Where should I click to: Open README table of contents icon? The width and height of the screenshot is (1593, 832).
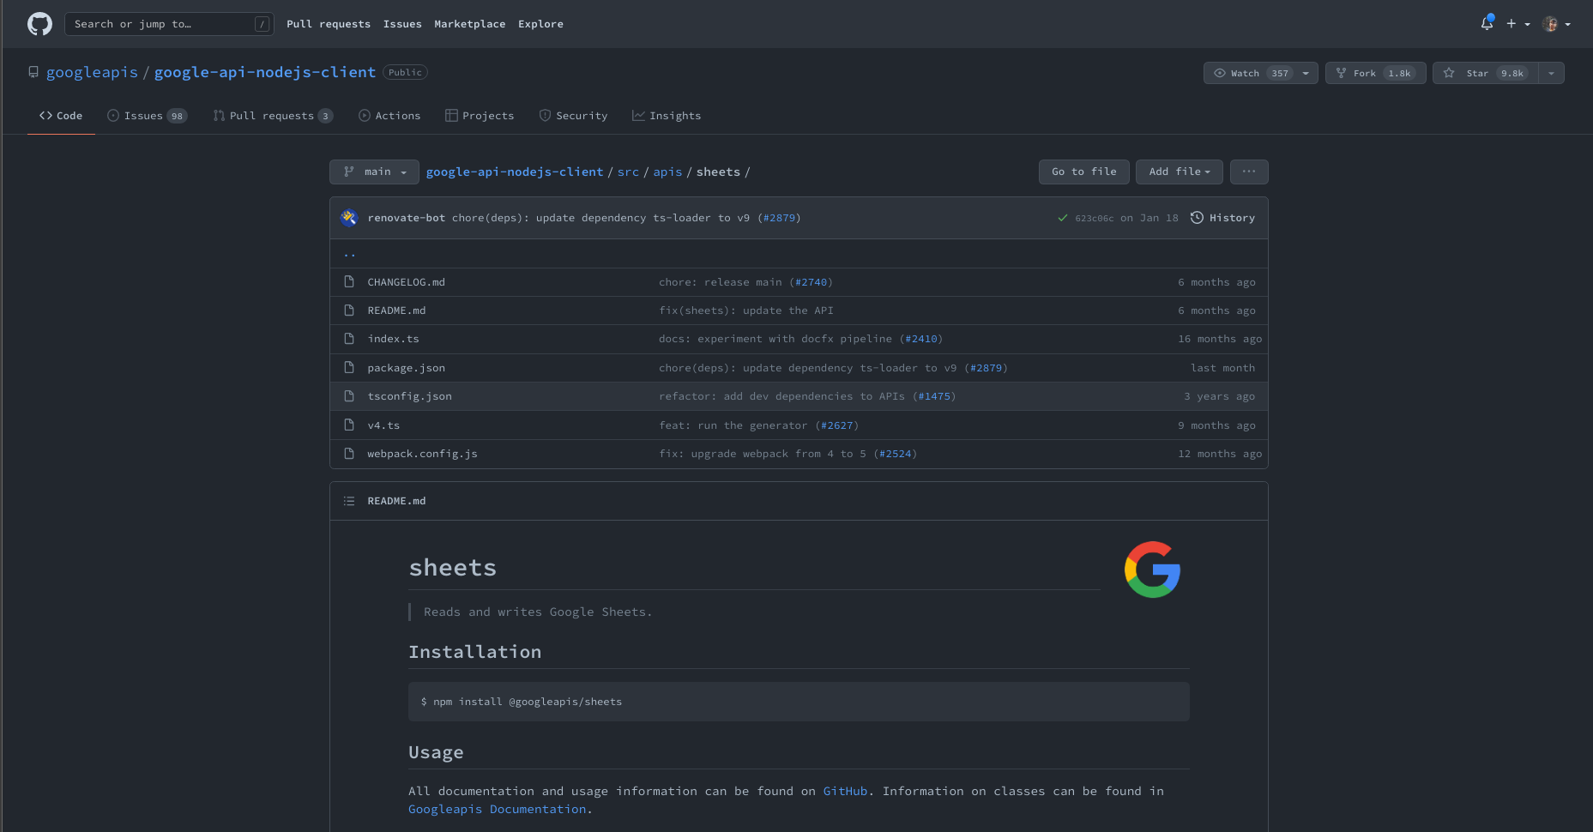point(349,501)
